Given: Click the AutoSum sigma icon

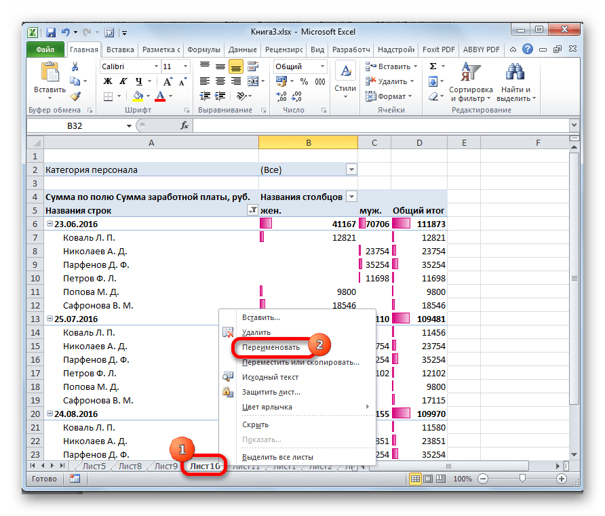Looking at the screenshot, I should (433, 66).
